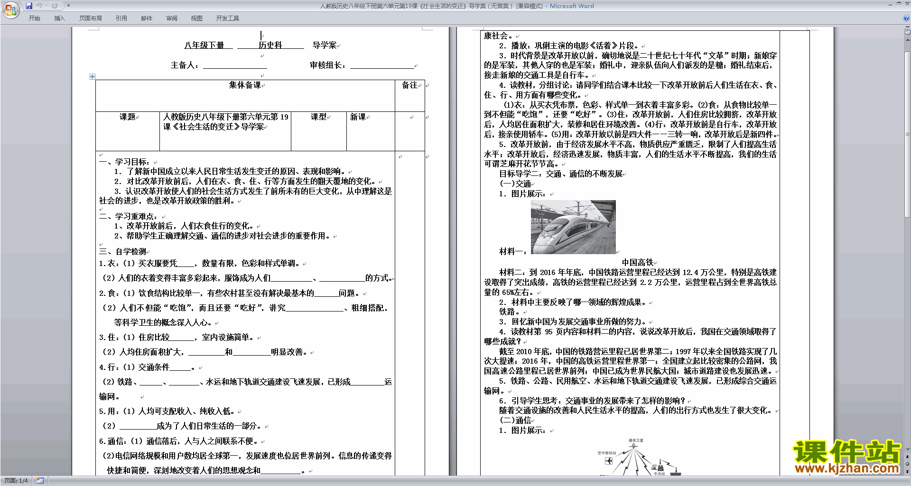Select the 引用 ribbon tab
911x486 pixels.
(121, 18)
